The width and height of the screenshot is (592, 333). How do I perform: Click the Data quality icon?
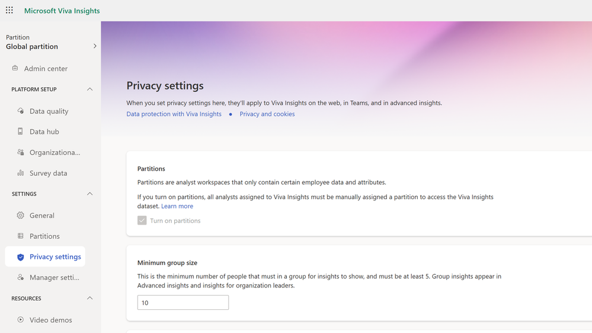click(20, 111)
